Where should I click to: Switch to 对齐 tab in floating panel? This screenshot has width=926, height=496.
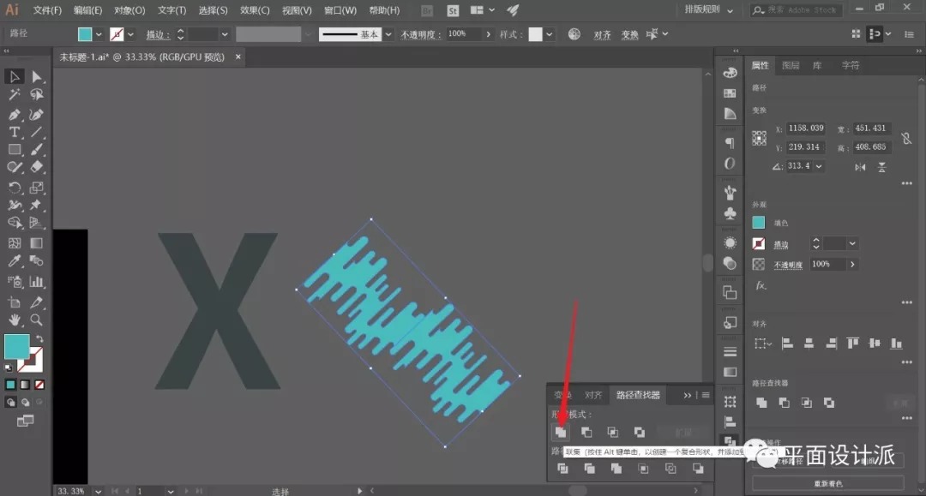(593, 395)
